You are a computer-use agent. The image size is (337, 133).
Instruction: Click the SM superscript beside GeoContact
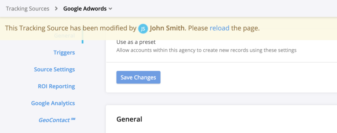pos(73,119)
